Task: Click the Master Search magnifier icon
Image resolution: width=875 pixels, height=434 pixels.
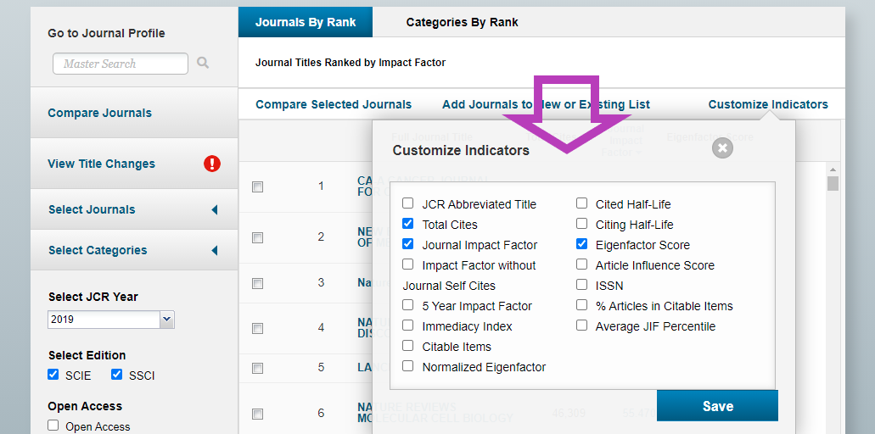Action: coord(203,63)
